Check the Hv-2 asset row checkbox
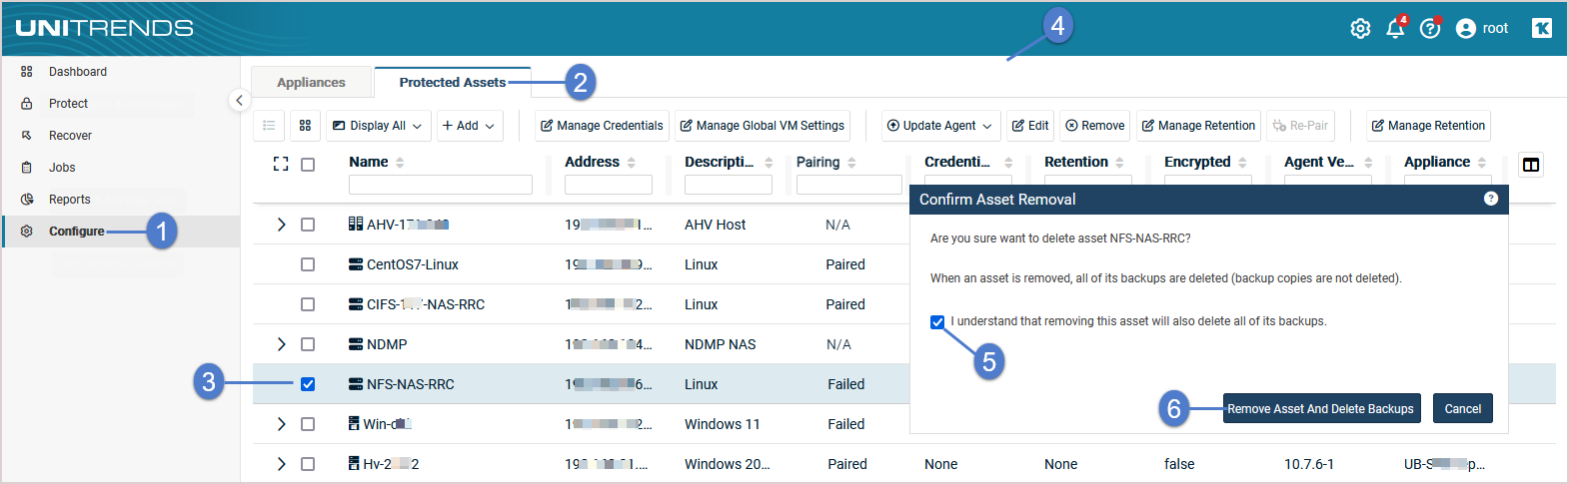 point(308,464)
